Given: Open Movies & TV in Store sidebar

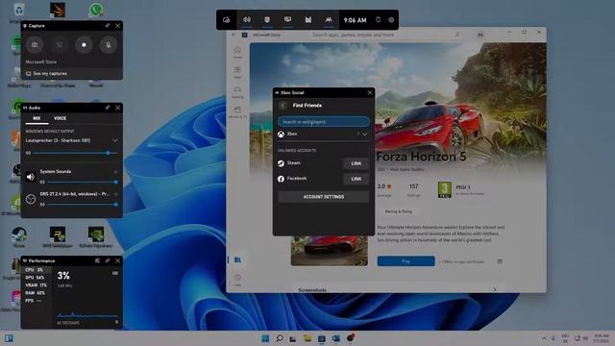Looking at the screenshot, I should (237, 111).
